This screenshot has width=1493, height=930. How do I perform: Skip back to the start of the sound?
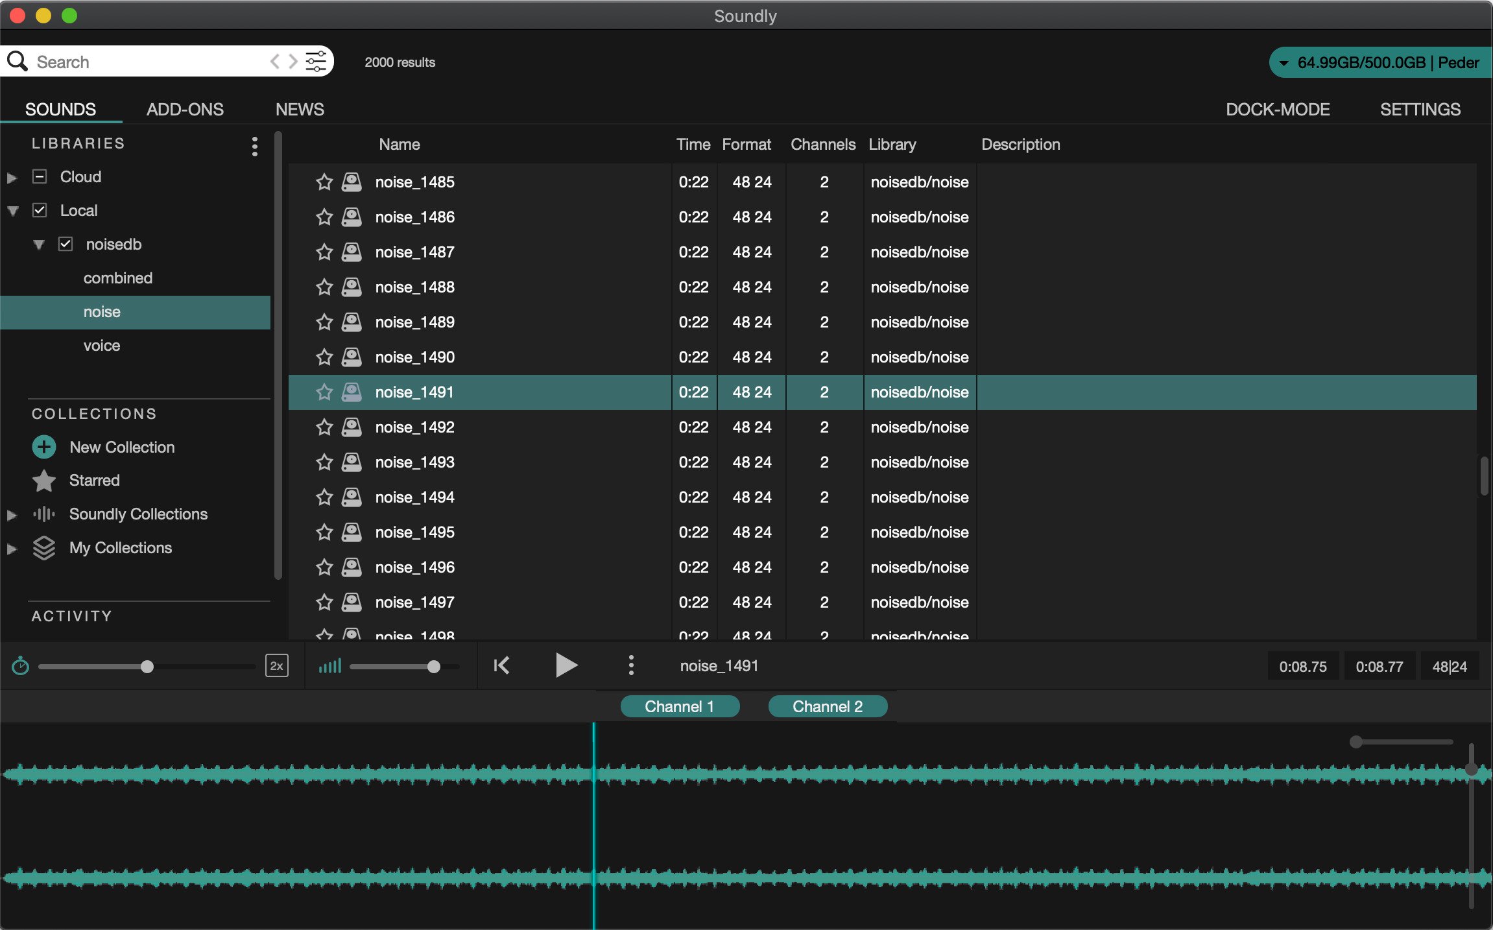click(x=501, y=665)
